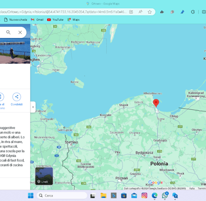Viewport: 206px width, 201px height.
Task: Click the red Orłowo location pin
Action: (156, 103)
